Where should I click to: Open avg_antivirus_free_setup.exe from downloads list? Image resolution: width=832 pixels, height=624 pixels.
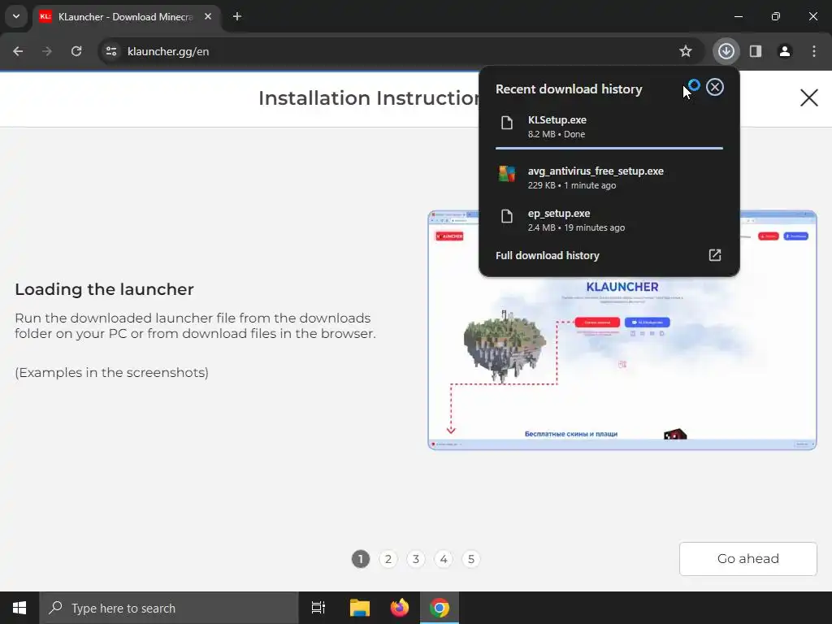(609, 178)
